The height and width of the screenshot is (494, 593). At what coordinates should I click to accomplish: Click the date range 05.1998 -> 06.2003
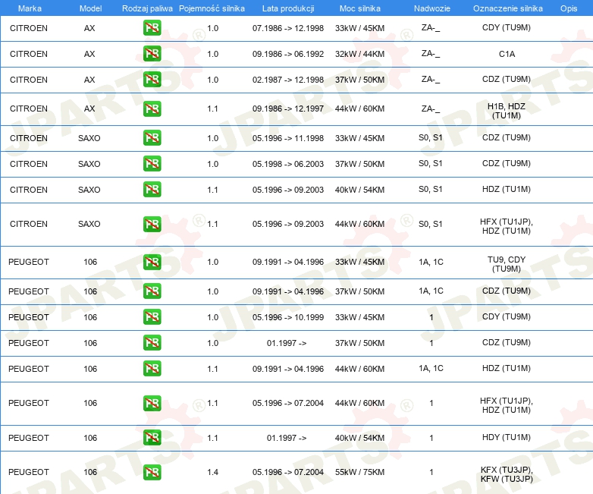point(288,164)
